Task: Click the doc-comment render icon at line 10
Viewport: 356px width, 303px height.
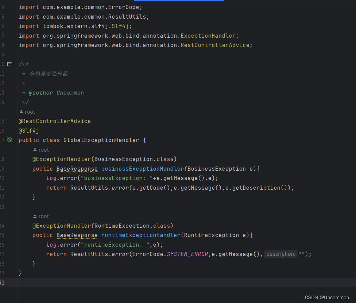Action: [x=9, y=64]
